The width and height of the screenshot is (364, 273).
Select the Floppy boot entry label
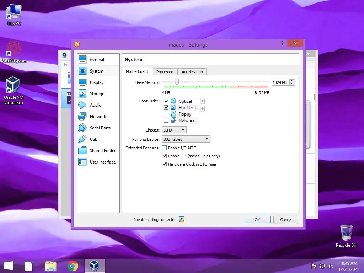pos(185,114)
